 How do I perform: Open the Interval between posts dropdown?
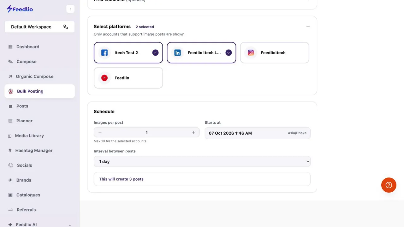pyautogui.click(x=202, y=161)
